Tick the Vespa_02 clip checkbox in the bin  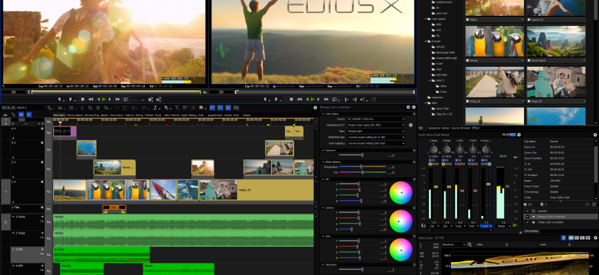(x=529, y=102)
